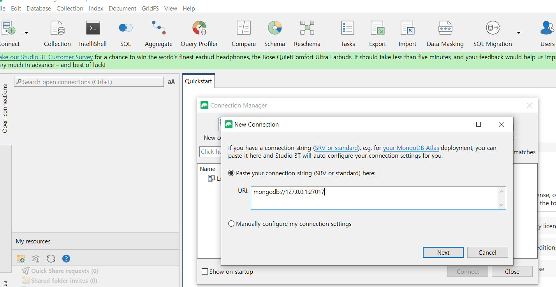This screenshot has width=556, height=287.
Task: Click the Import toolbar icon
Action: coord(407,33)
